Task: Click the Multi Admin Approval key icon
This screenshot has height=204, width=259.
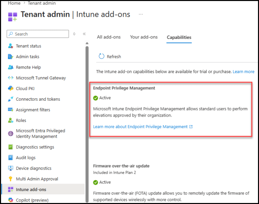Action: coord(10,179)
